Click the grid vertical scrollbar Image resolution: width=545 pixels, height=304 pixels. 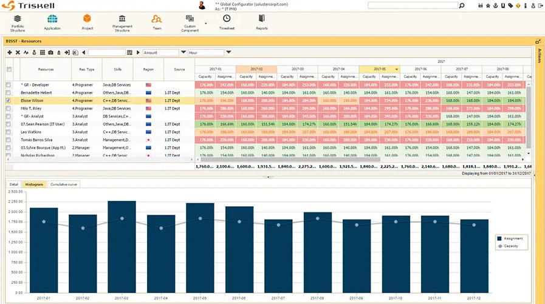click(529, 118)
